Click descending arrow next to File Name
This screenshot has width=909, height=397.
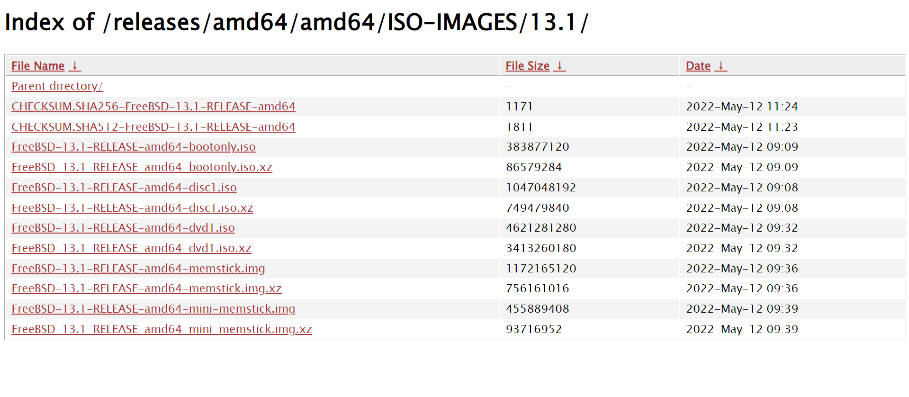click(x=75, y=66)
